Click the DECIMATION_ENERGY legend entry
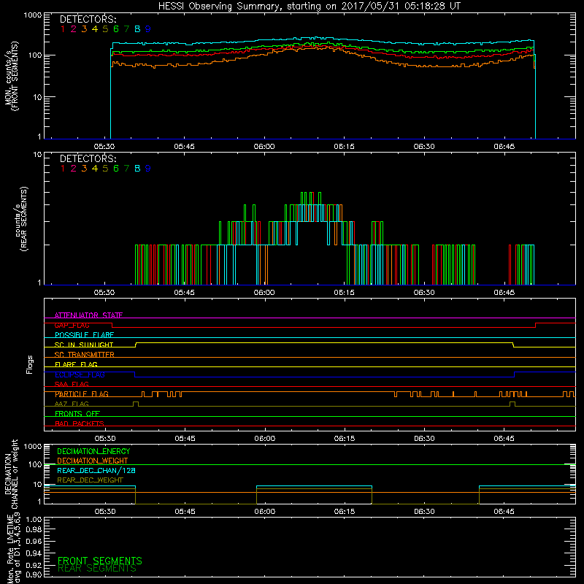Screen dimensions: 584x584 (x=93, y=451)
